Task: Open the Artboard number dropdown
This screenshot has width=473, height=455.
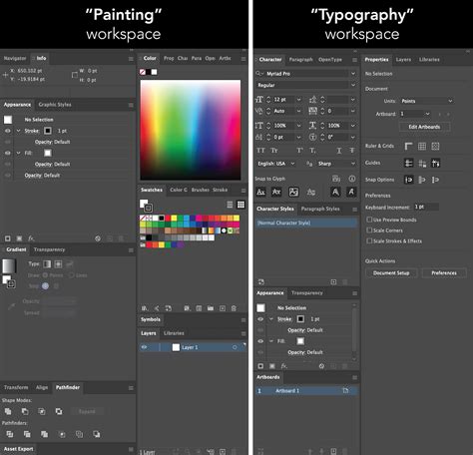Action: tap(427, 114)
